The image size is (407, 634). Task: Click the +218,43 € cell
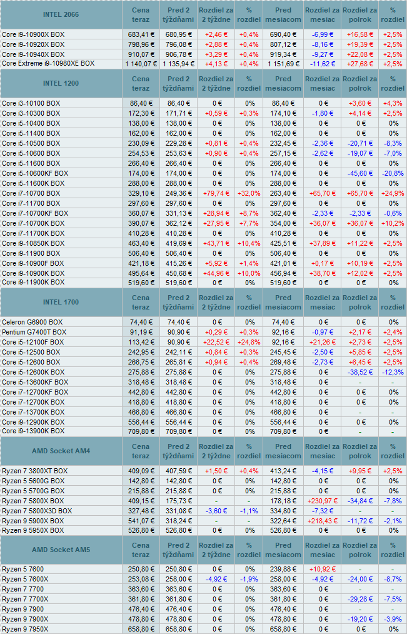click(x=322, y=521)
